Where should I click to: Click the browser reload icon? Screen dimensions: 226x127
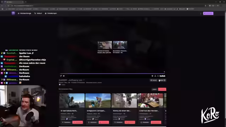coord(8,6)
